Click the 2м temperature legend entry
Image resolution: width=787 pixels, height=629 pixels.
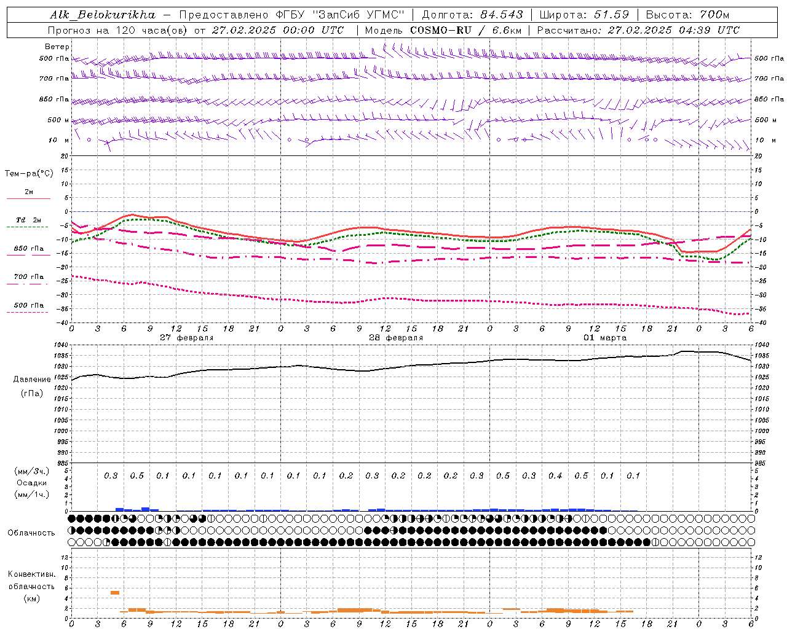(29, 192)
